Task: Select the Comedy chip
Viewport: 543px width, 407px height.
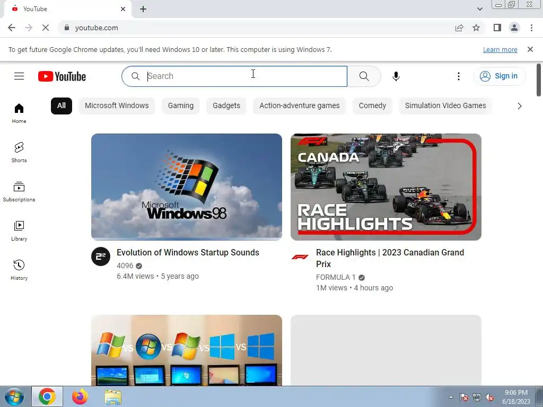Action: (x=372, y=106)
